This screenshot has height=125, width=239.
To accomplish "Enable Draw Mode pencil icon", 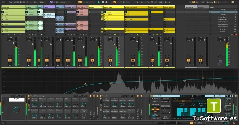I will [x=190, y=2].
